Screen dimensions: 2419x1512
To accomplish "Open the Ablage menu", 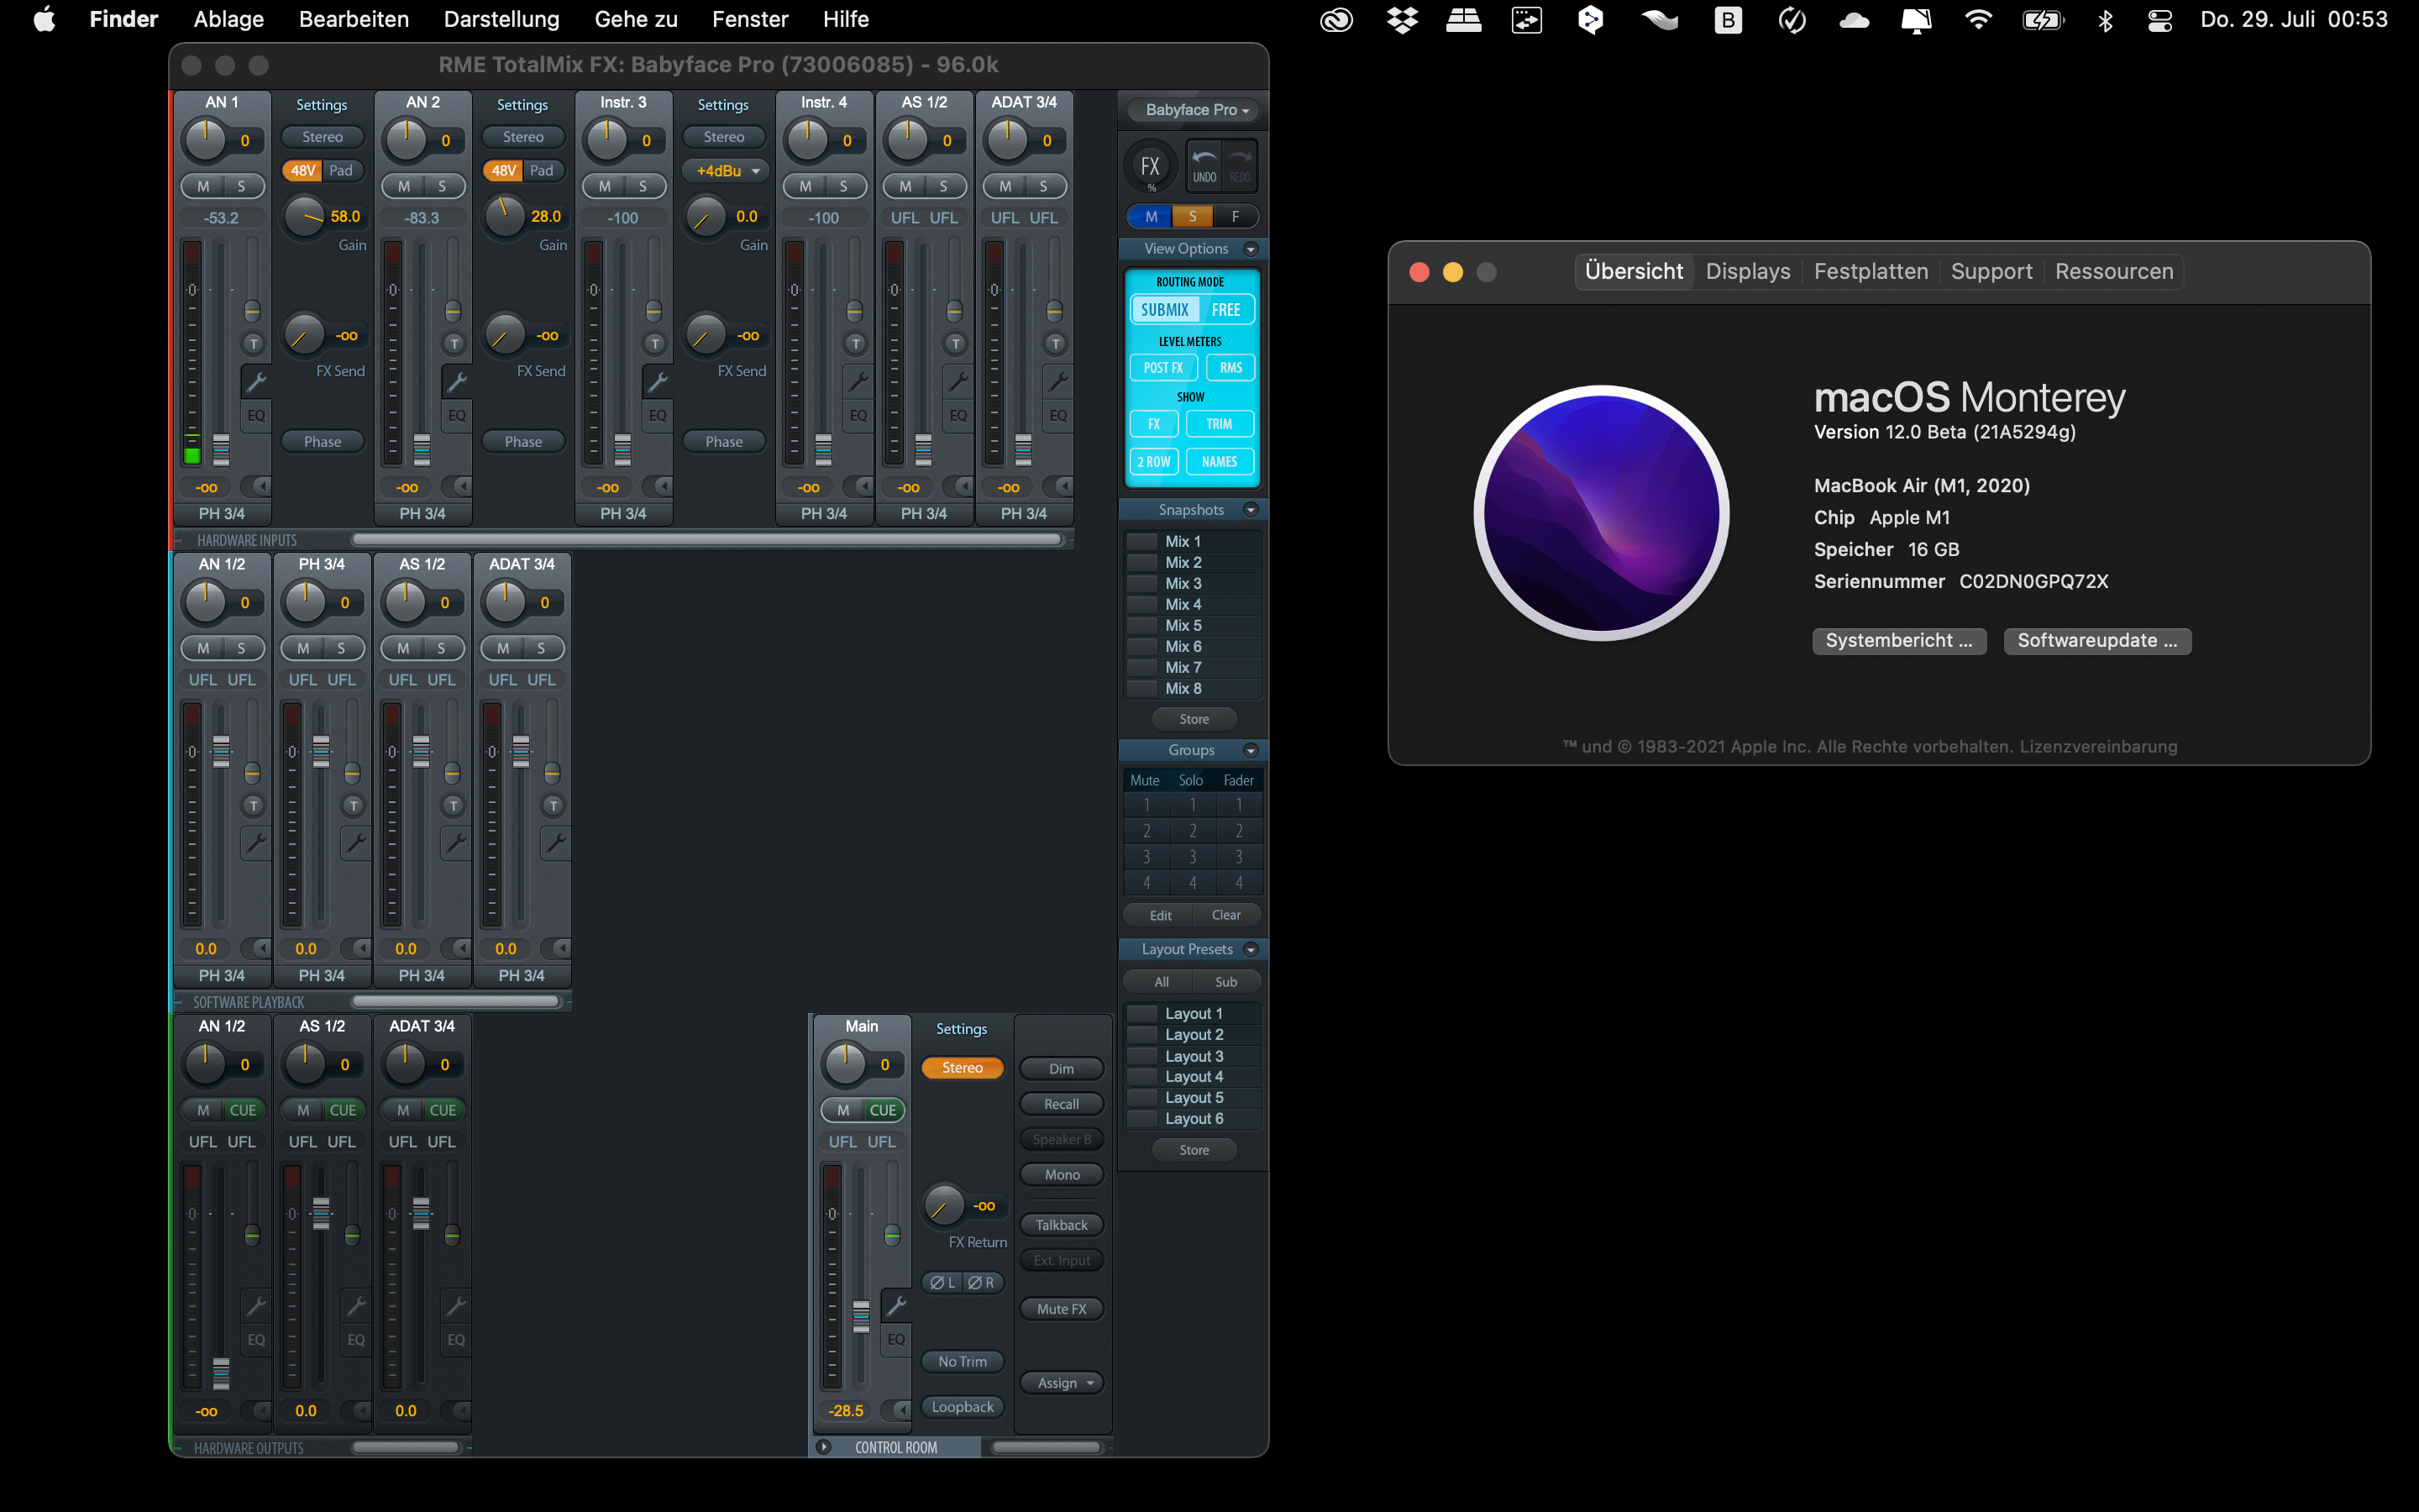I will pos(229,19).
